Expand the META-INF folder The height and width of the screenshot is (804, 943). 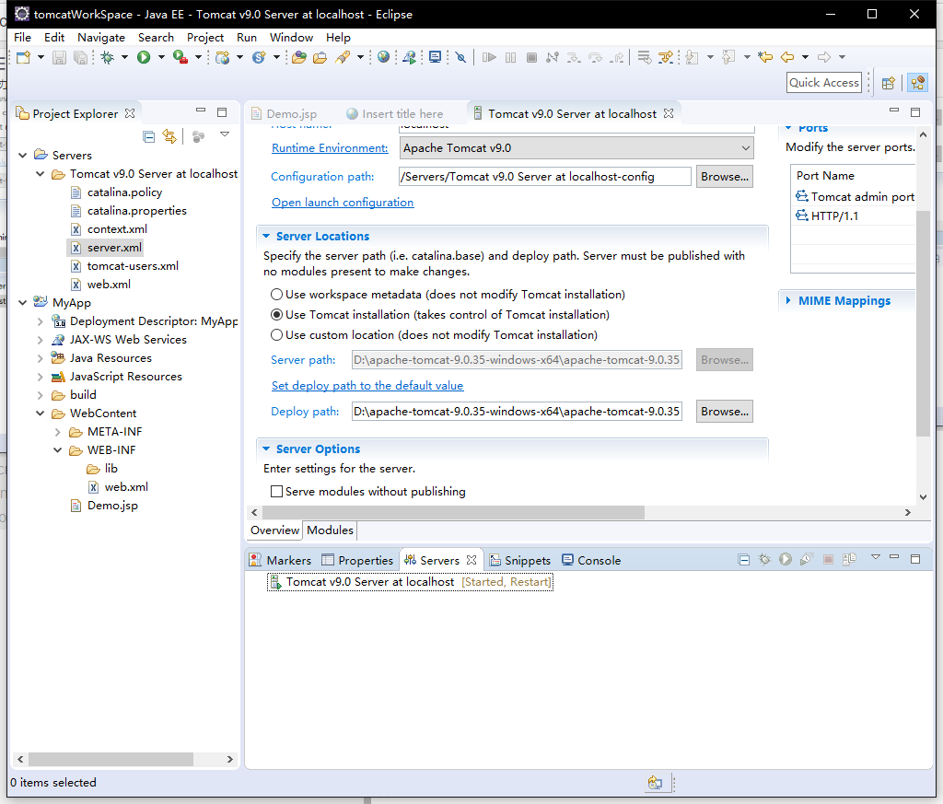coord(58,432)
